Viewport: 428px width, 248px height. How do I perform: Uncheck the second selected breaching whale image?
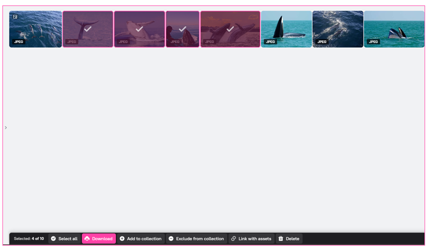point(139,29)
